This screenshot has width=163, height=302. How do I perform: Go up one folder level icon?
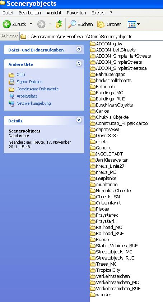(59, 24)
